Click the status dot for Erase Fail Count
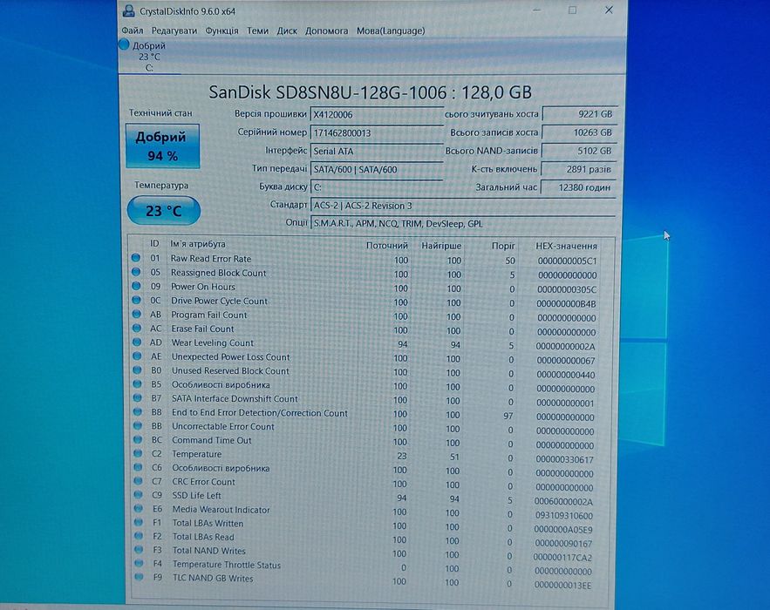Screen dimensions: 770x610 click(137, 328)
